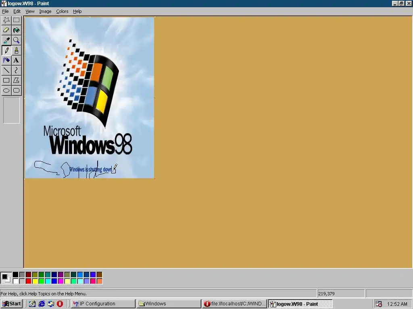The image size is (413, 309).
Task: Choose the brown color swatch
Action: (100, 274)
